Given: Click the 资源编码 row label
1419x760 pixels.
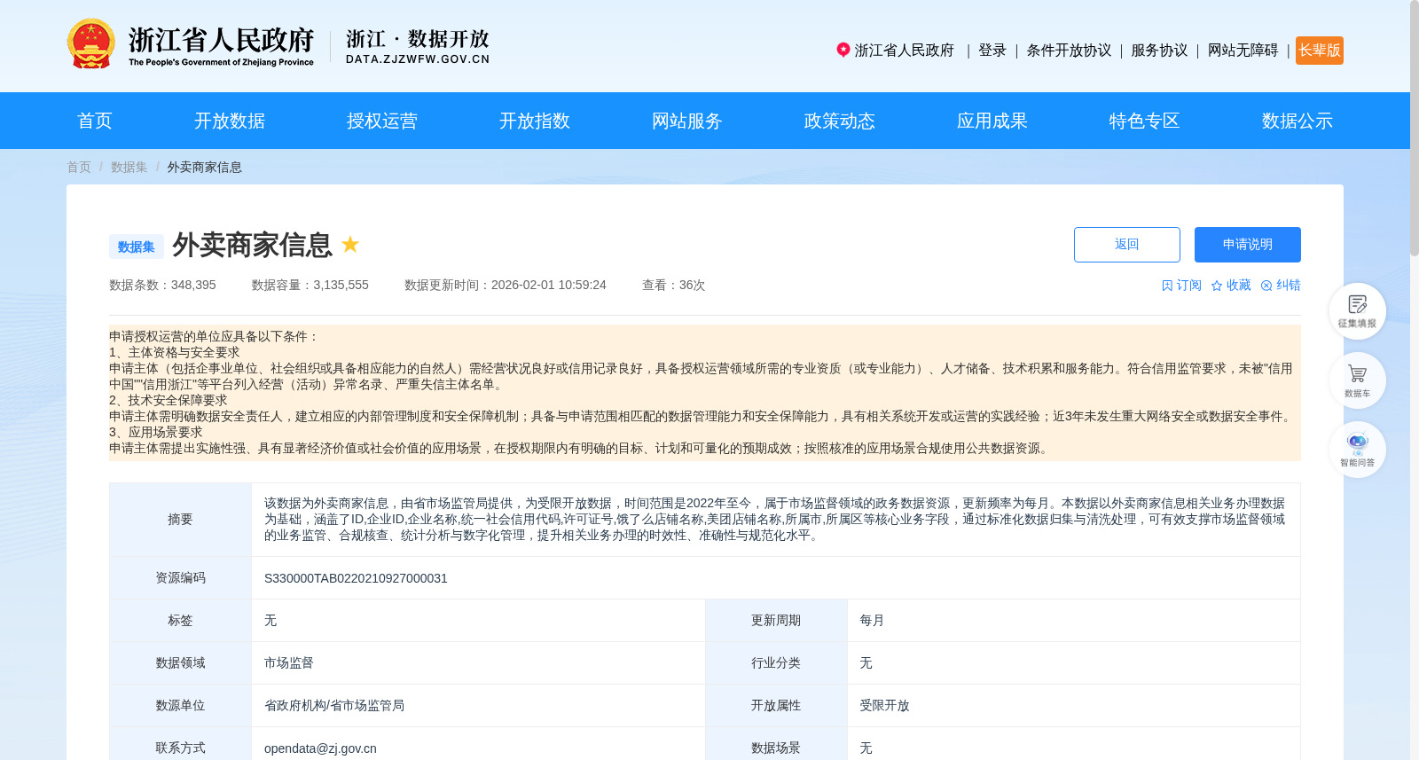Looking at the screenshot, I should pos(180,578).
